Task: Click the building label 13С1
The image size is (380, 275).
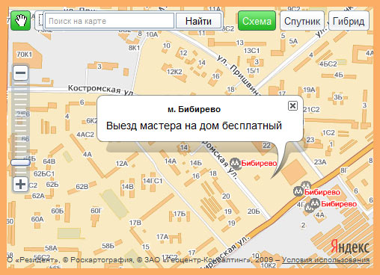Action: 251,51
